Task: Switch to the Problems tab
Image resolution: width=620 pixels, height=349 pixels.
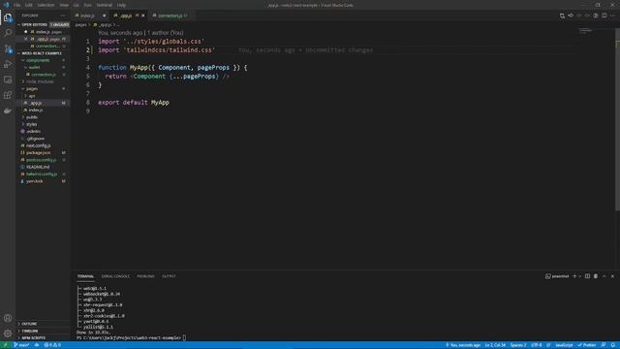Action: 145,276
